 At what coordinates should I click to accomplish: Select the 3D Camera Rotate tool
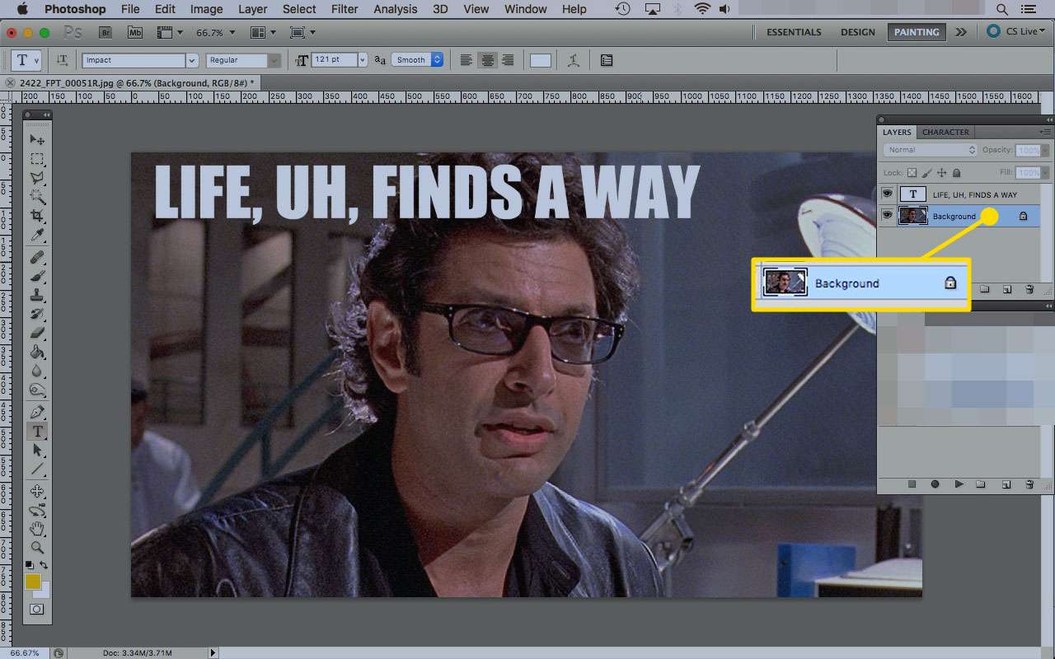tap(37, 511)
